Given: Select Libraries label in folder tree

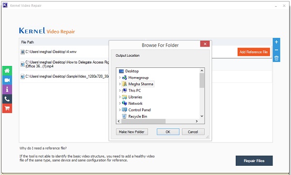Looking at the screenshot, I should point(135,97).
